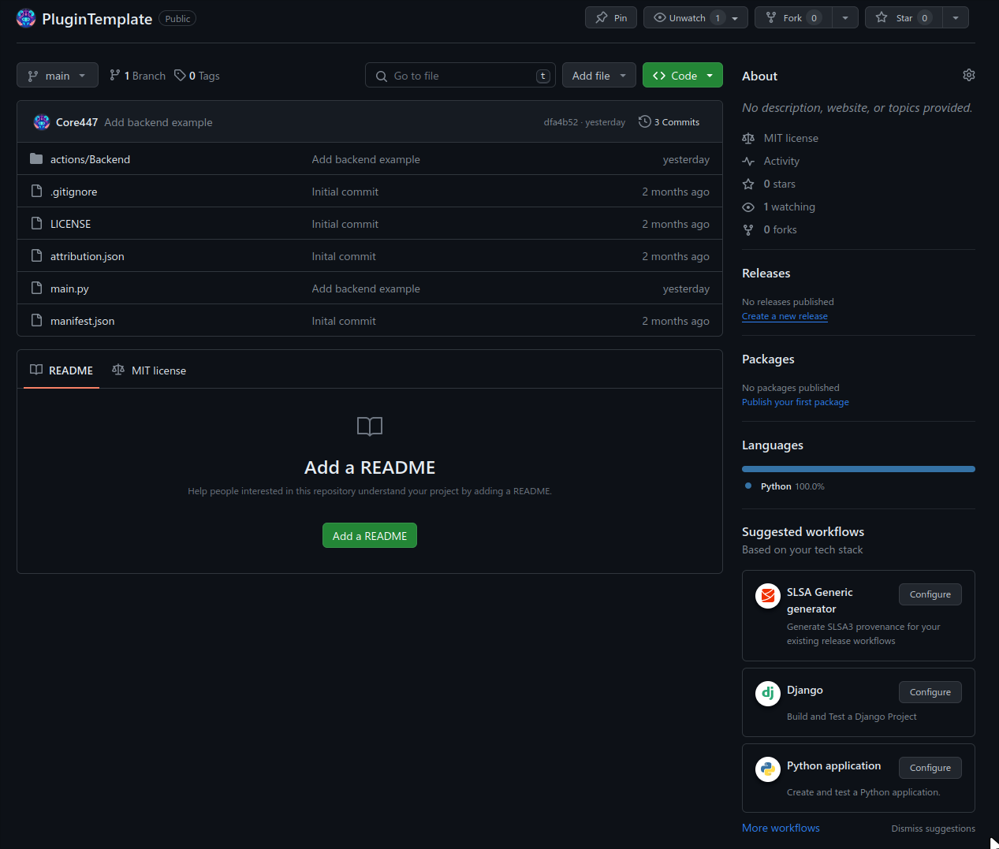Click the Django workflow logo
Screen dimensions: 999x849
(x=767, y=694)
